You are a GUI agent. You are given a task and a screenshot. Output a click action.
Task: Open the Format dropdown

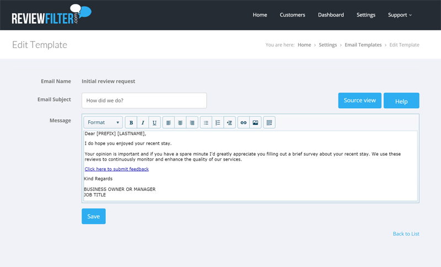103,122
